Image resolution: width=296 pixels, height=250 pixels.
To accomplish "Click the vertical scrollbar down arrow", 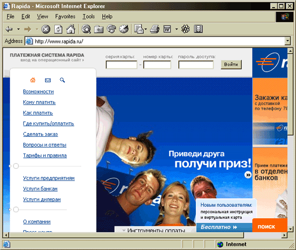I will (290, 229).
